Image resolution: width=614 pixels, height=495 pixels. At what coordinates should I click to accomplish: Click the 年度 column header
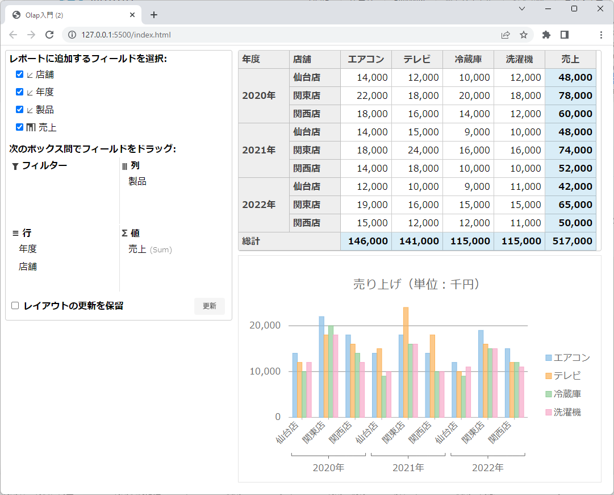[264, 59]
